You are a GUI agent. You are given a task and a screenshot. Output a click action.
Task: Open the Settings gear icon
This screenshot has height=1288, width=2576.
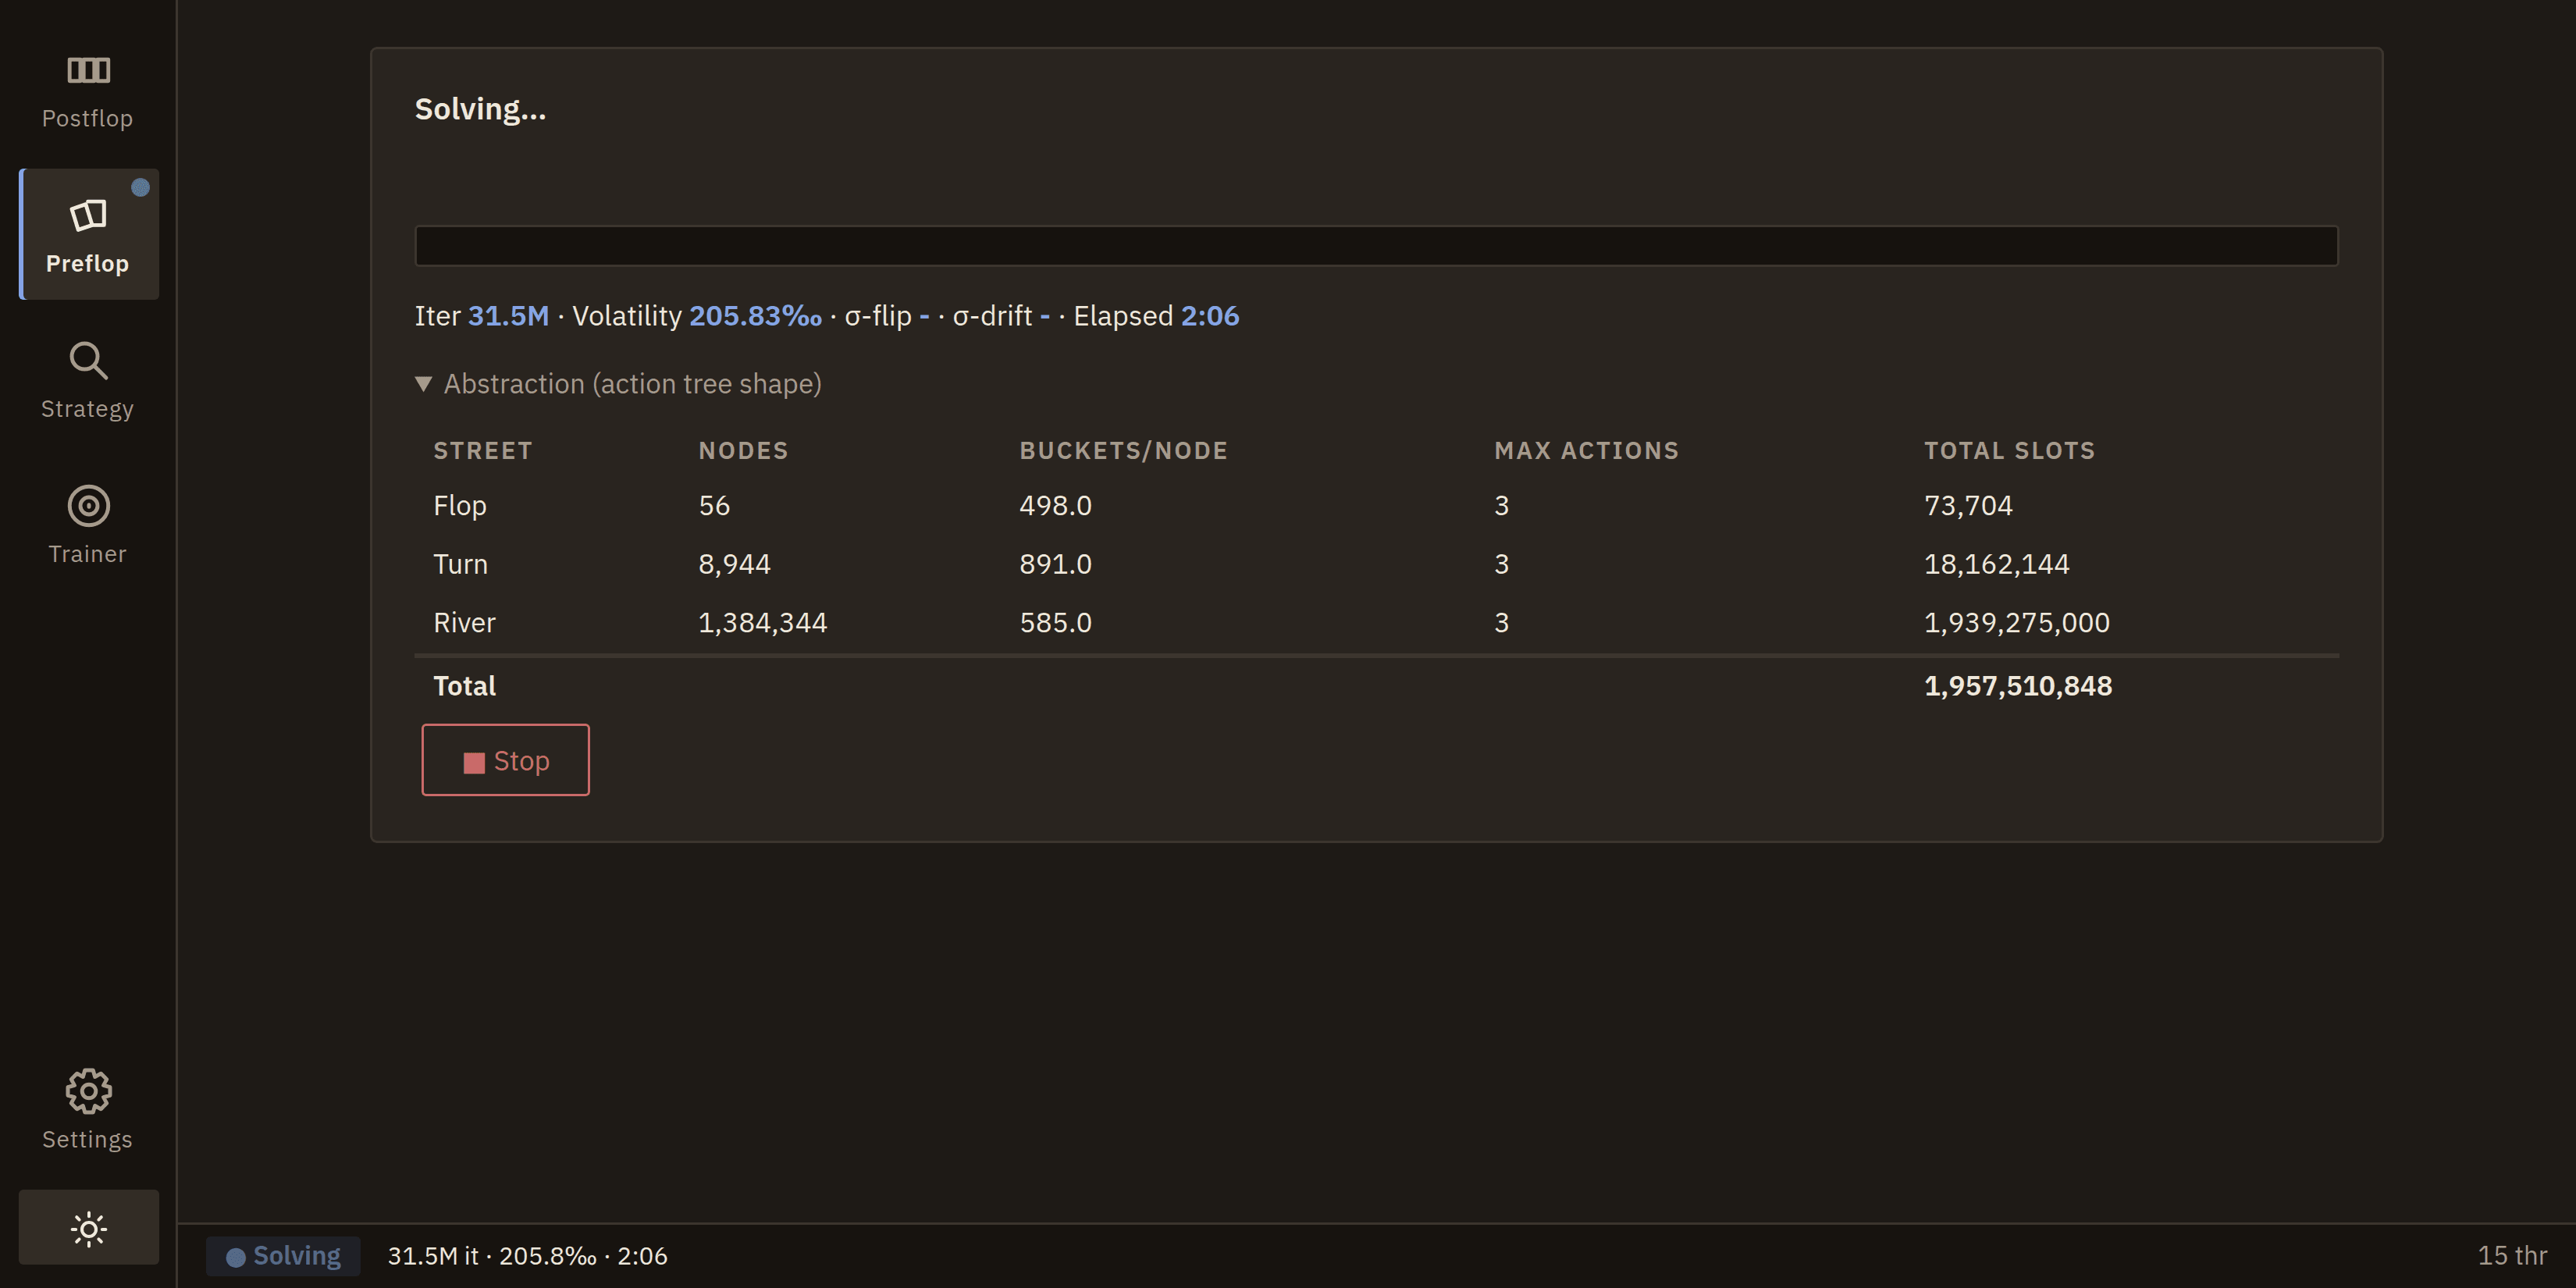pos(88,1091)
